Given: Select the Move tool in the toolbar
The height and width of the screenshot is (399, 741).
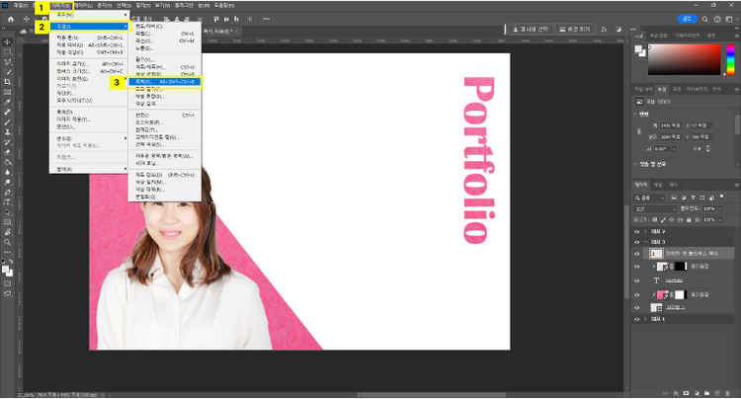Looking at the screenshot, I should point(8,41).
